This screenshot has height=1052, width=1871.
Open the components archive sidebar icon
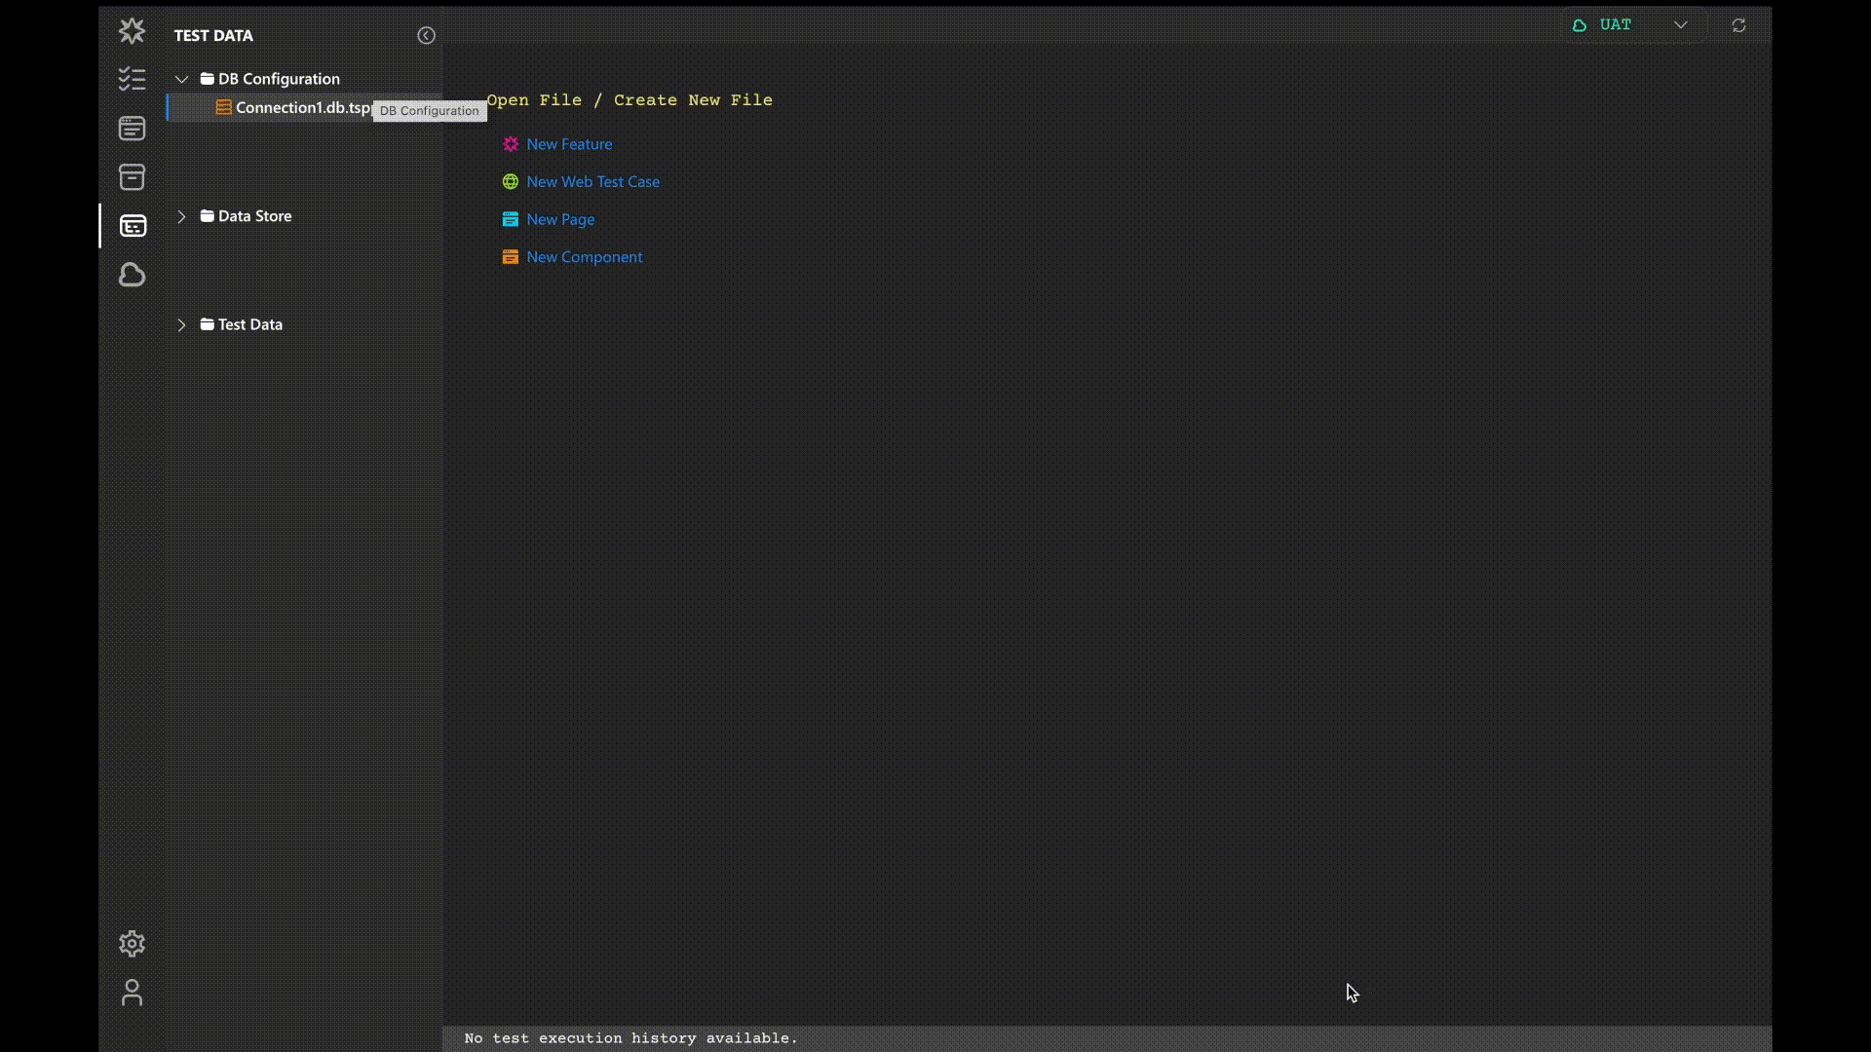tap(132, 177)
